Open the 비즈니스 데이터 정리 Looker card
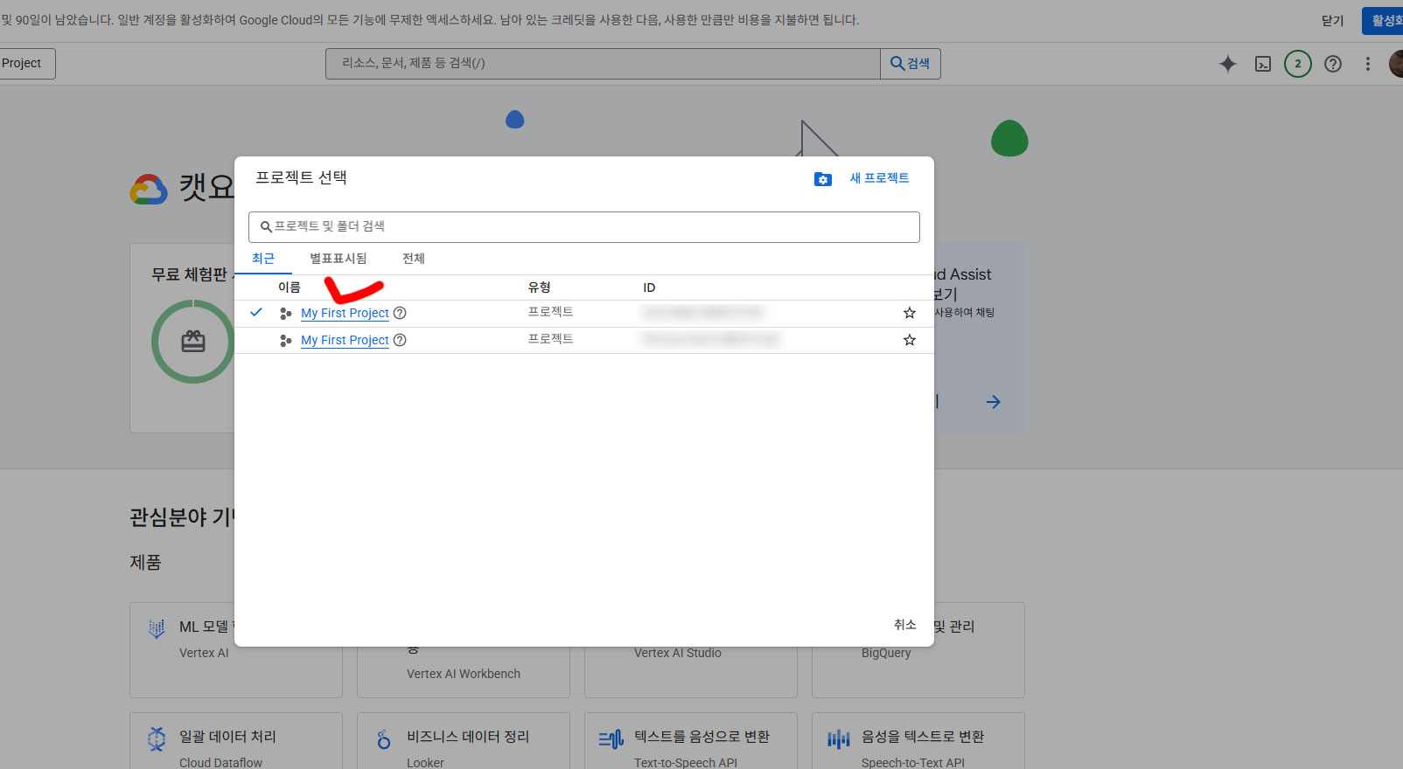The image size is (1403, 769). pos(464,743)
